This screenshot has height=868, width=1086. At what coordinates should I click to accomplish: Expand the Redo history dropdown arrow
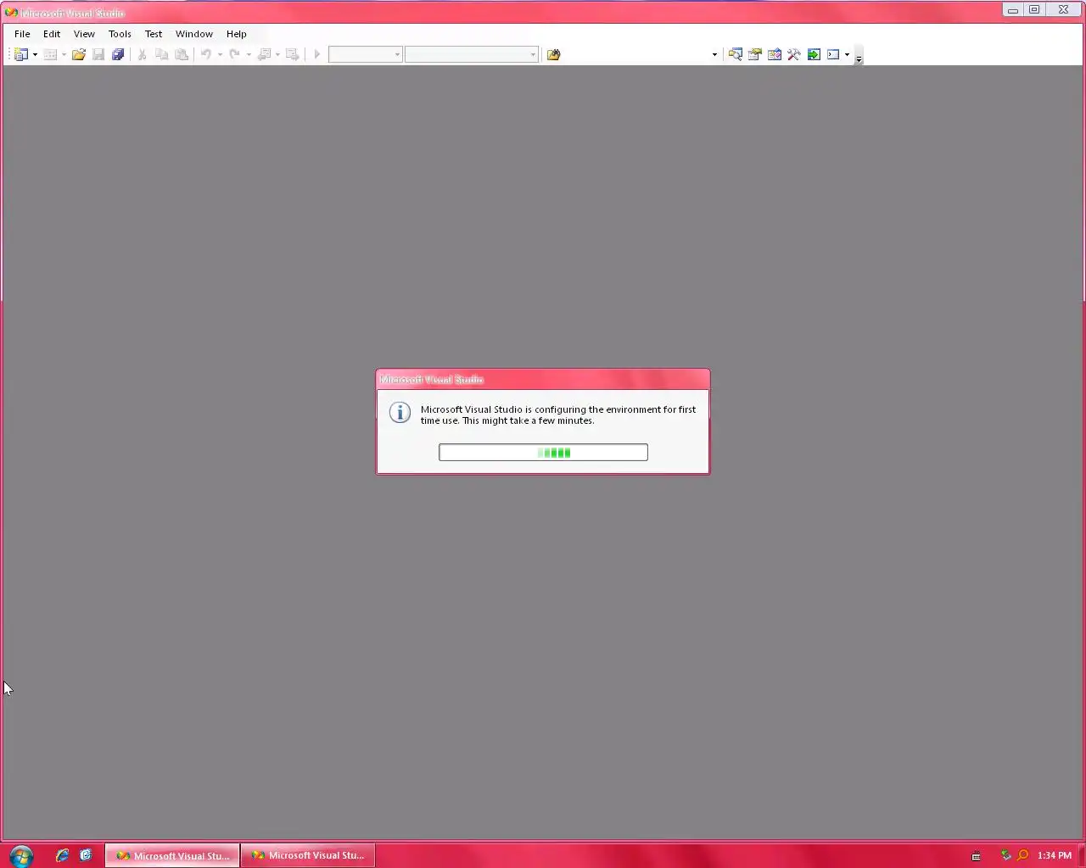(249, 54)
